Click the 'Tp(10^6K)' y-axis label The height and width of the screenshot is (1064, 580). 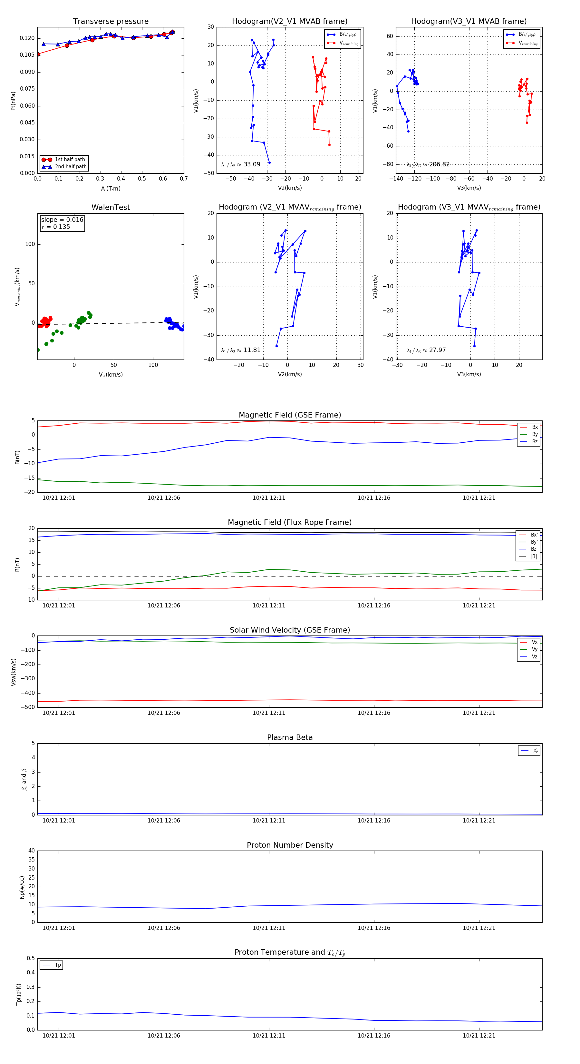(x=19, y=995)
